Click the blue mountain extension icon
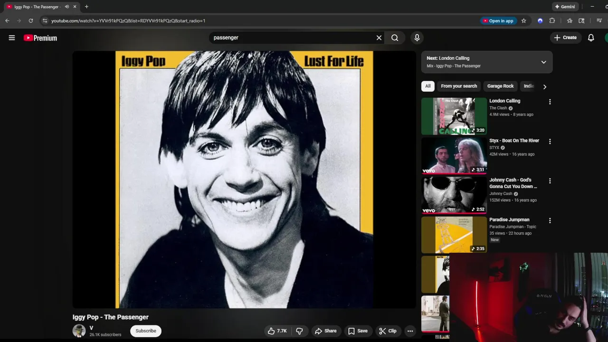 coord(540,21)
